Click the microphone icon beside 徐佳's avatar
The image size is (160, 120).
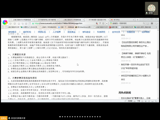[146, 13]
